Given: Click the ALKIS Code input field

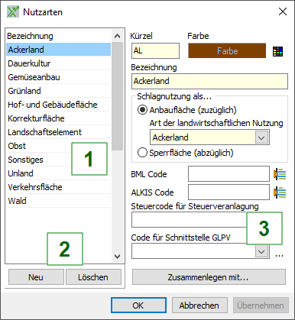Looking at the screenshot, I should pos(229,192).
